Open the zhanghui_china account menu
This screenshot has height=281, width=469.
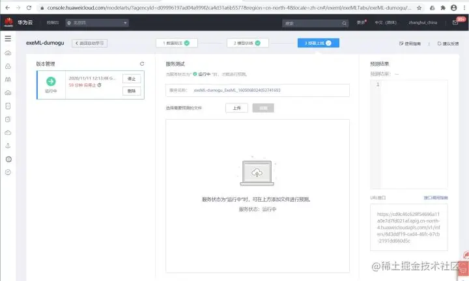(423, 22)
